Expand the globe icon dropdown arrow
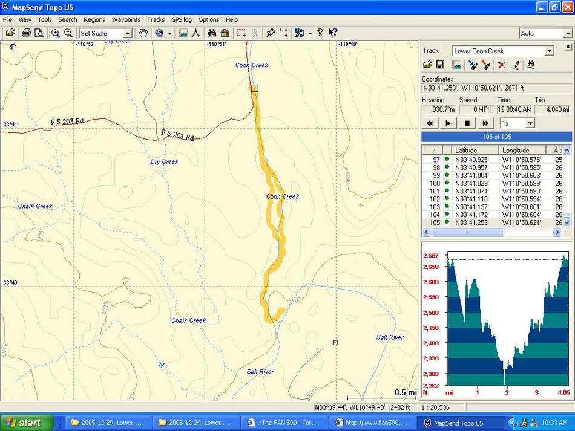The image size is (575, 431). [x=169, y=34]
